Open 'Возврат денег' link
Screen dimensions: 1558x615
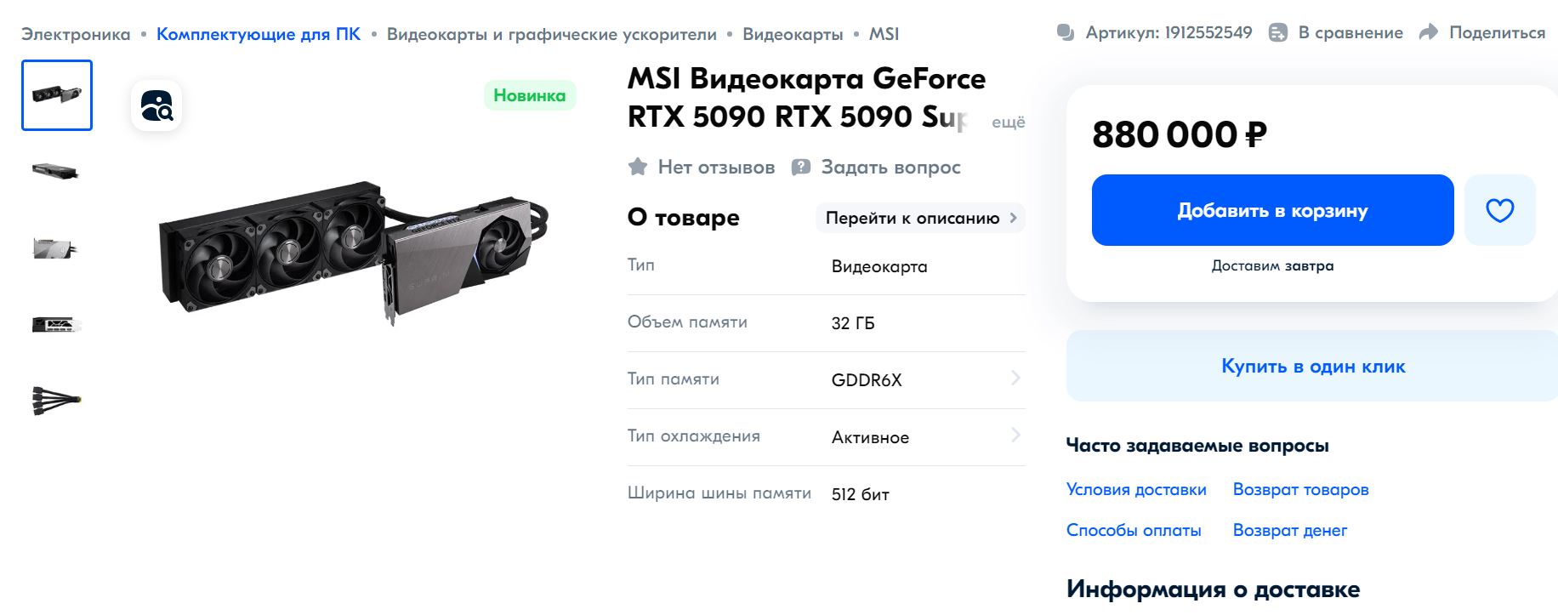[1289, 530]
